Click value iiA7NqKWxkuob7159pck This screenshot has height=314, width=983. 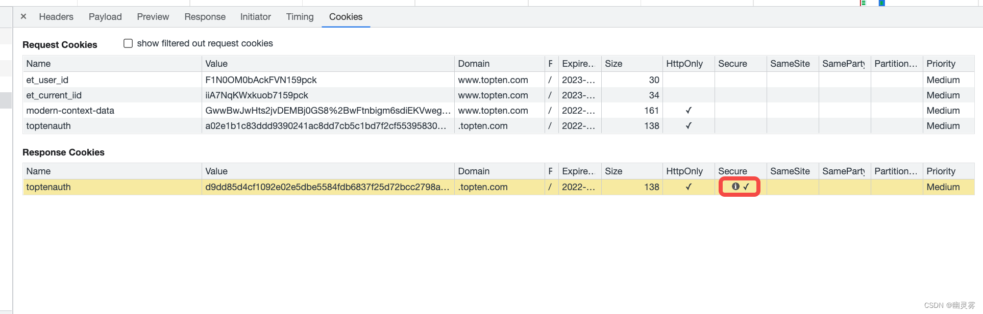click(257, 95)
